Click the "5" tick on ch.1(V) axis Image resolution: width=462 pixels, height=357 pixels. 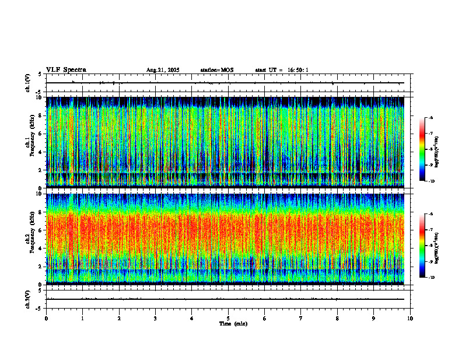[x=40, y=74]
